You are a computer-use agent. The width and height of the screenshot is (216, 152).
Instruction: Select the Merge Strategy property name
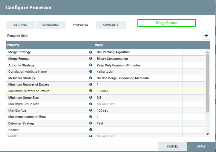click(x=19, y=52)
